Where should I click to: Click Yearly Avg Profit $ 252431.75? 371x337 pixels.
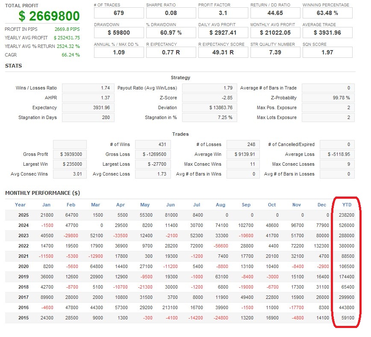[67, 38]
